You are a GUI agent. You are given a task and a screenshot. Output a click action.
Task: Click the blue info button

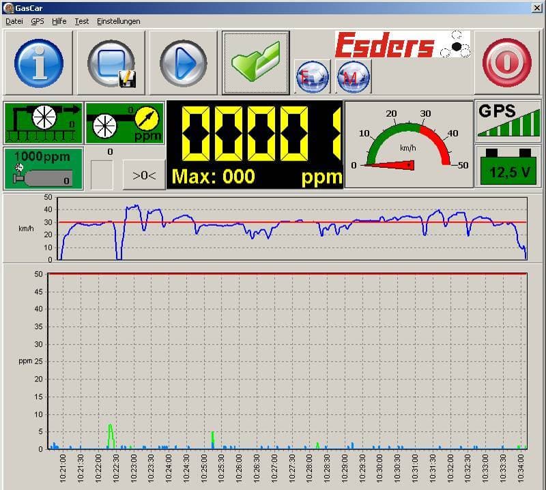coord(38,62)
